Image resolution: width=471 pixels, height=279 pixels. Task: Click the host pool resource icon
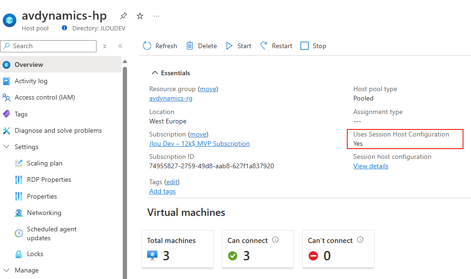pyautogui.click(x=10, y=21)
